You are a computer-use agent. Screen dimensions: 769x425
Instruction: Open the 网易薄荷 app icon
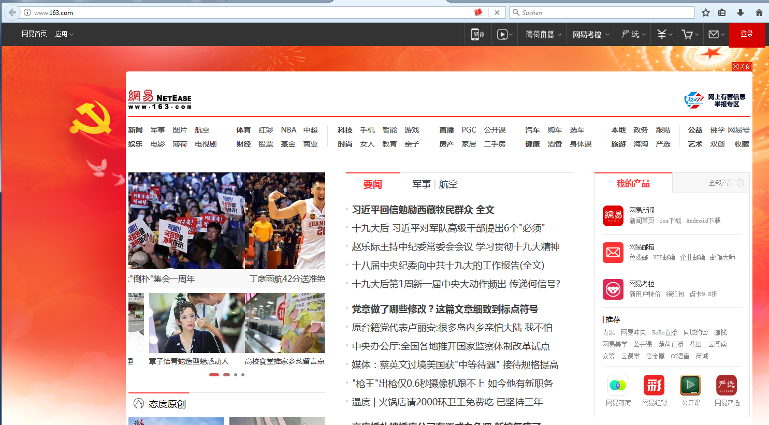[618, 385]
